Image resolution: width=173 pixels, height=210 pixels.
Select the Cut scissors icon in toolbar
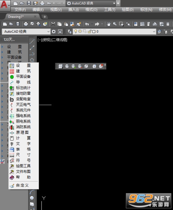coord(53,24)
